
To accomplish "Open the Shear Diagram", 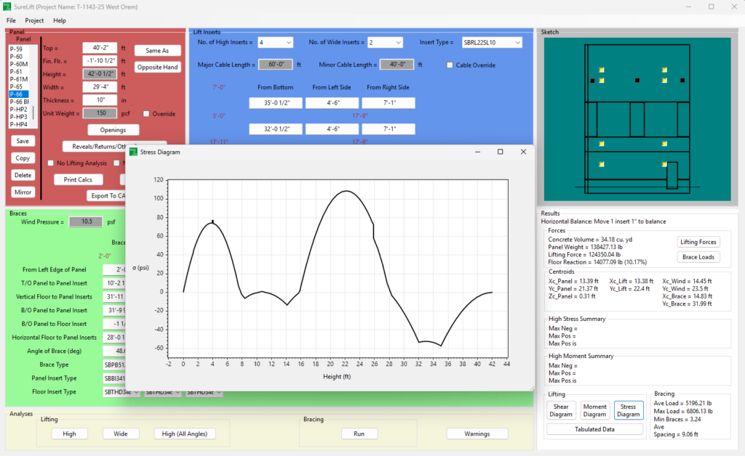I will click(561, 411).
